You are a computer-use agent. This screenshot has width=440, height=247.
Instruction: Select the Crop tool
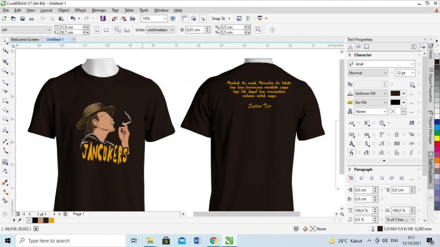5,61
